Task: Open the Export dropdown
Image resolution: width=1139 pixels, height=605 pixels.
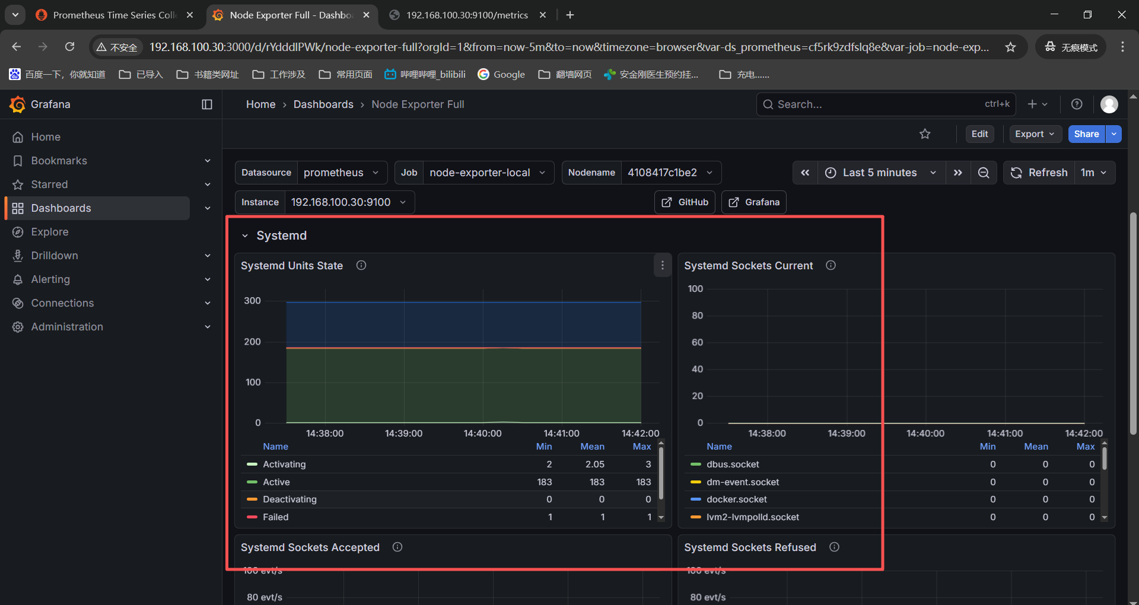Action: 1035,134
